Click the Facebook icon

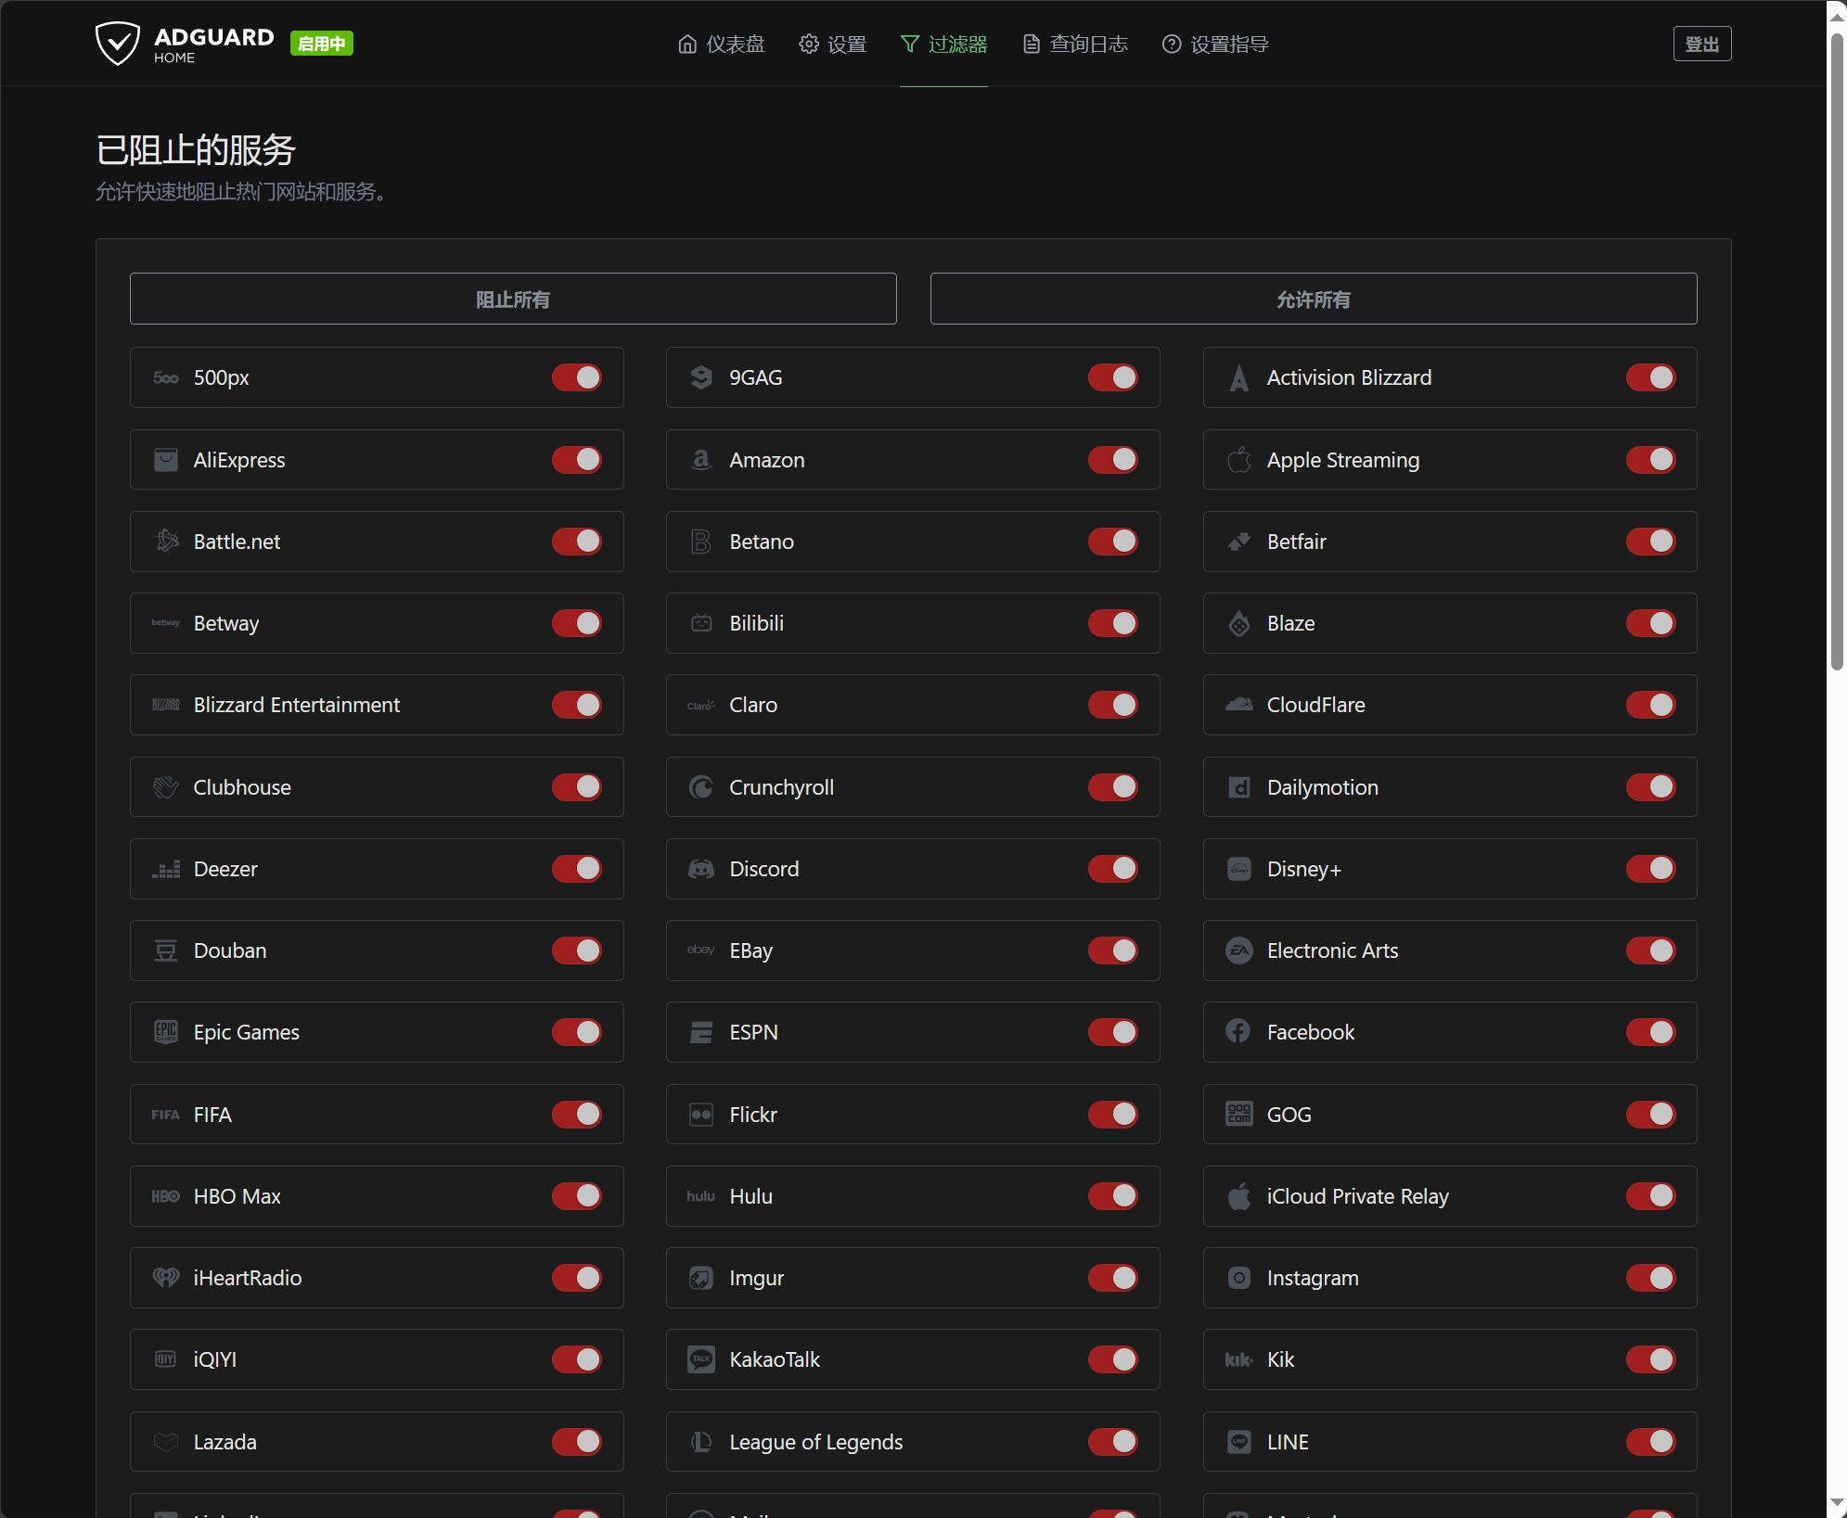click(x=1239, y=1032)
